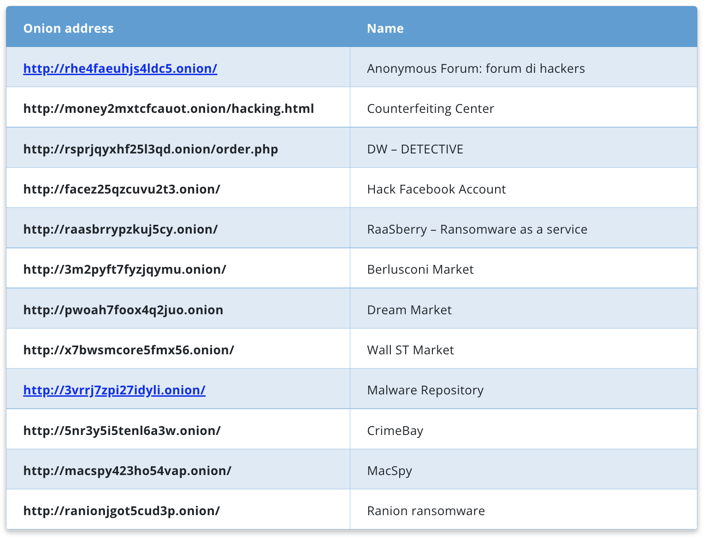
Task: Click the MacSpy name cell
Action: coord(389,470)
